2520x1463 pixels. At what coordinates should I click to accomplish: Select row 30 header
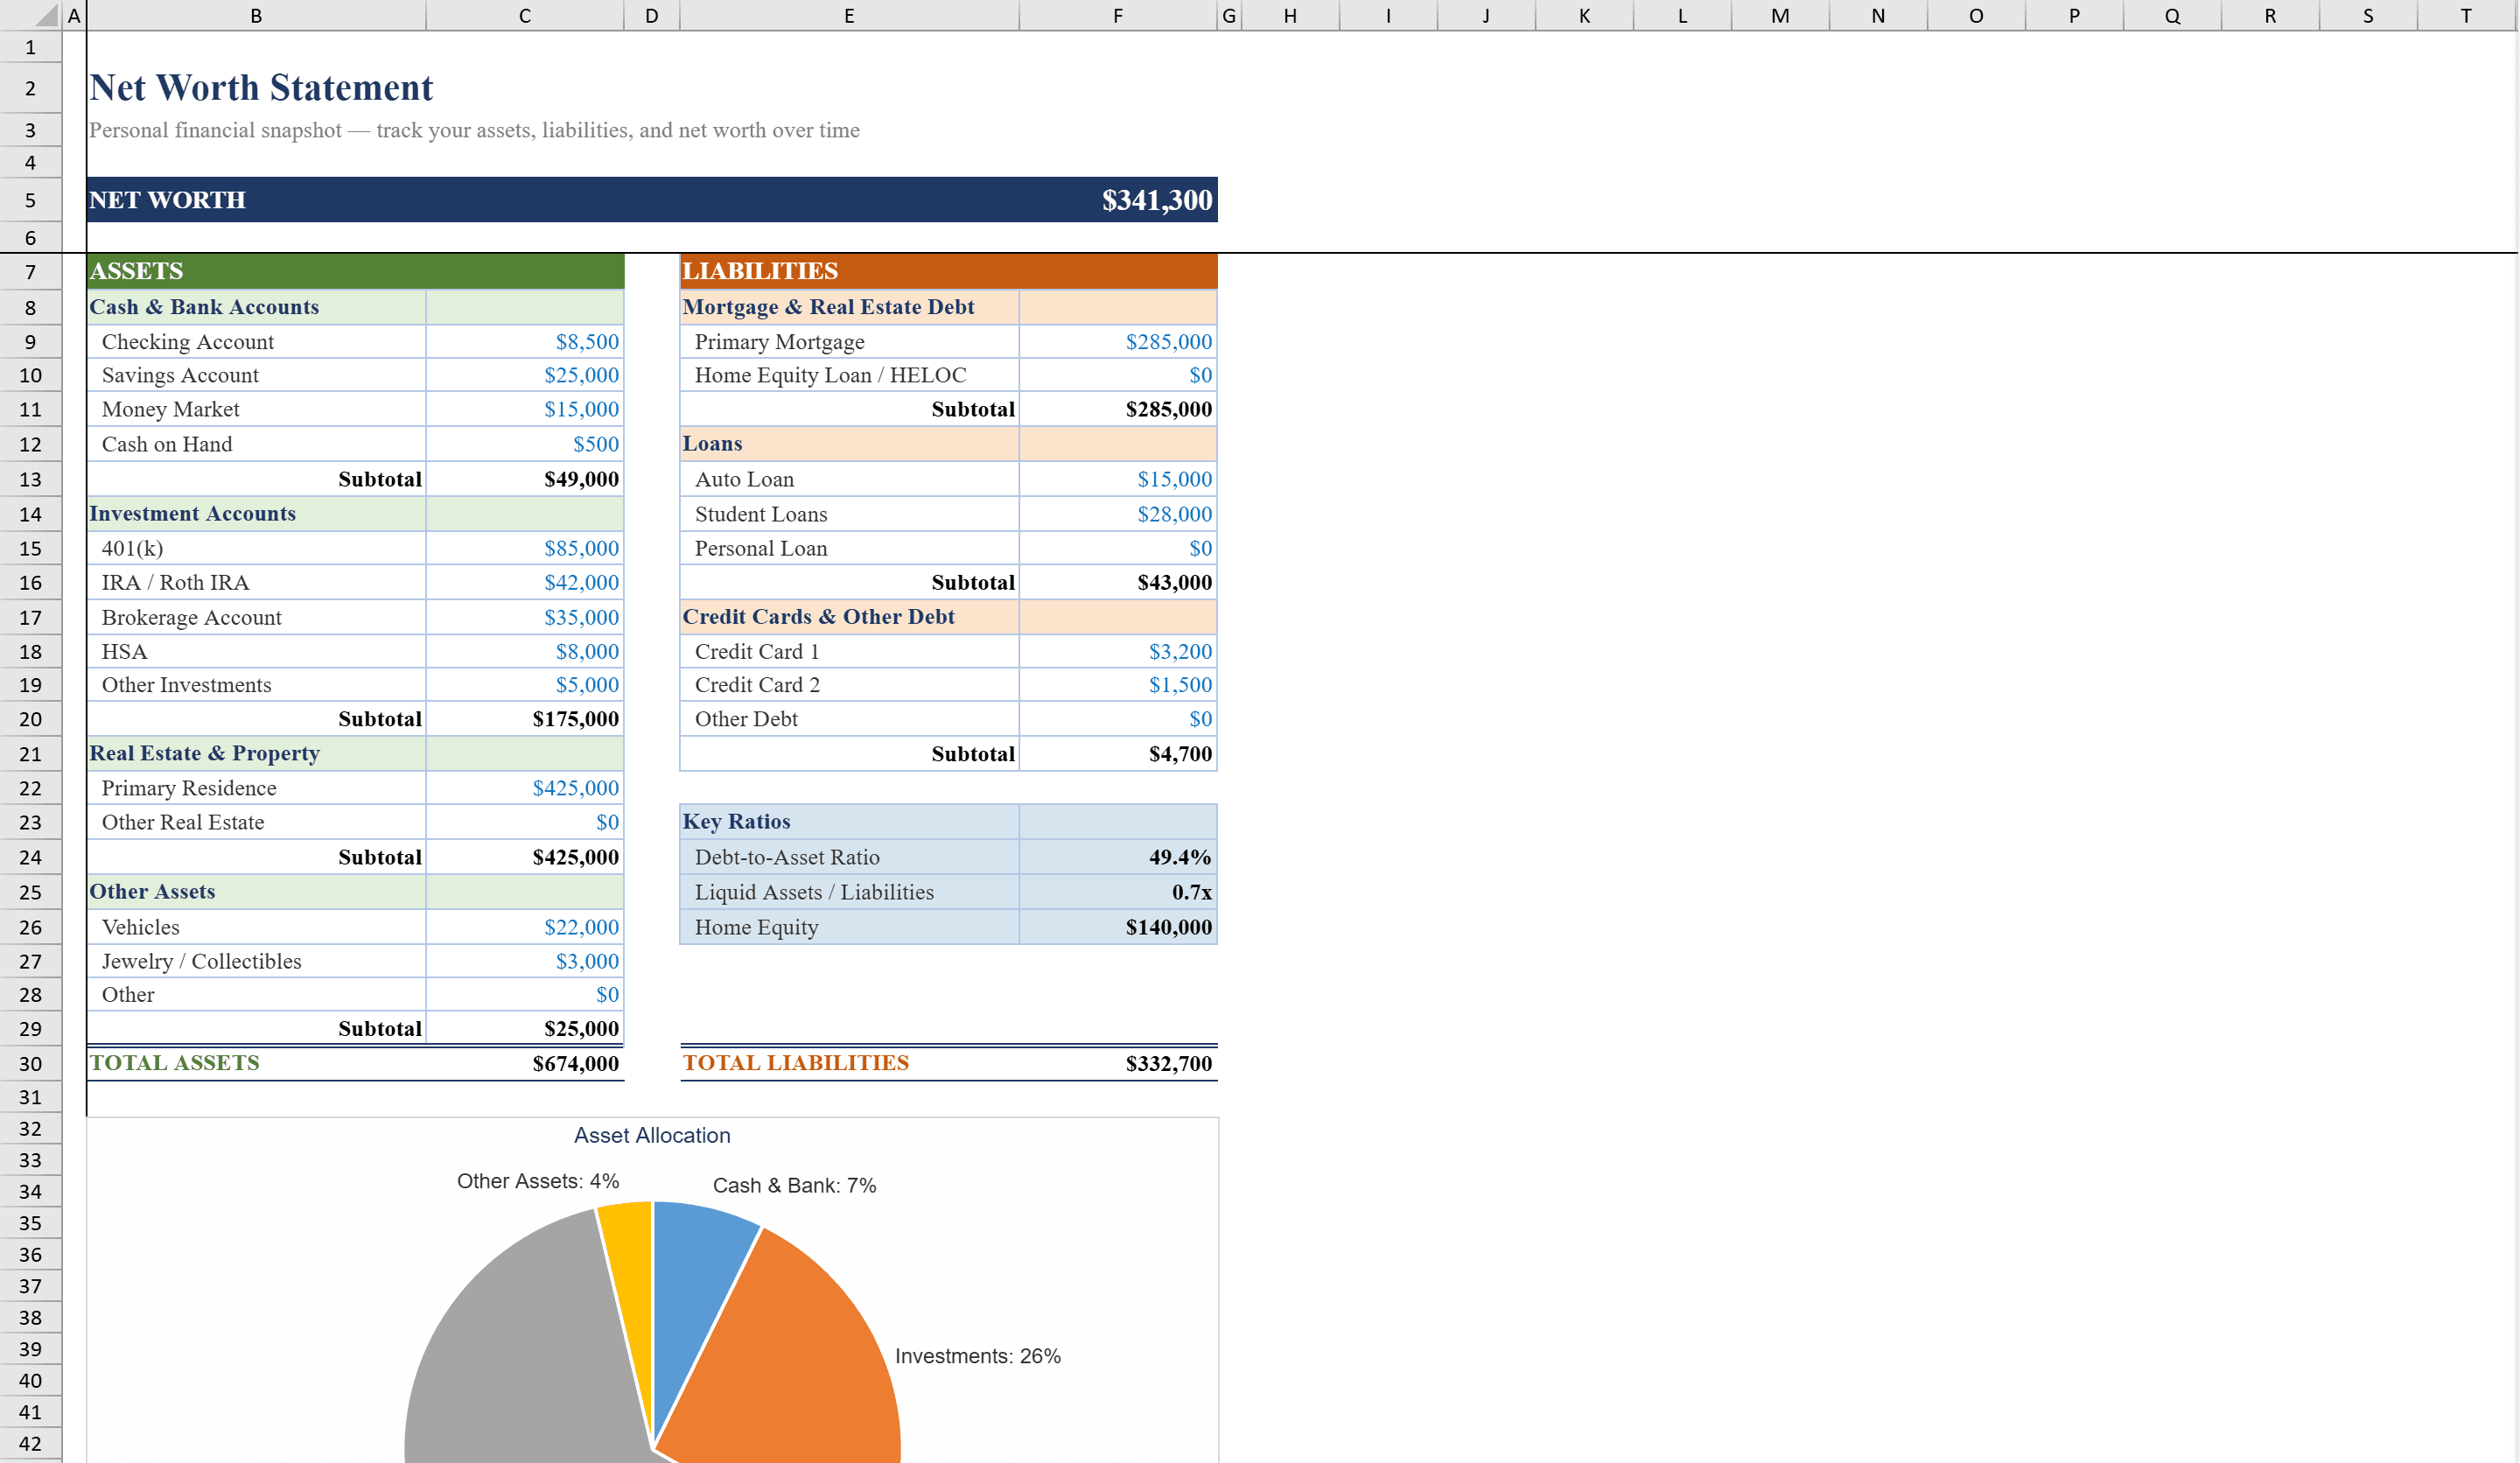(x=31, y=1063)
